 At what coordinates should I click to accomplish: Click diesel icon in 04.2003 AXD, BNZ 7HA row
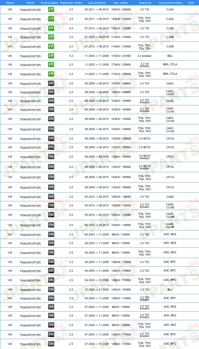[51, 253]
